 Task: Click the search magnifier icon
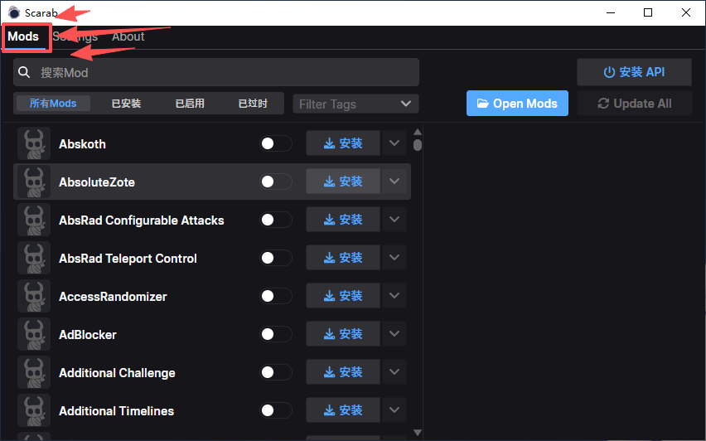tap(24, 72)
